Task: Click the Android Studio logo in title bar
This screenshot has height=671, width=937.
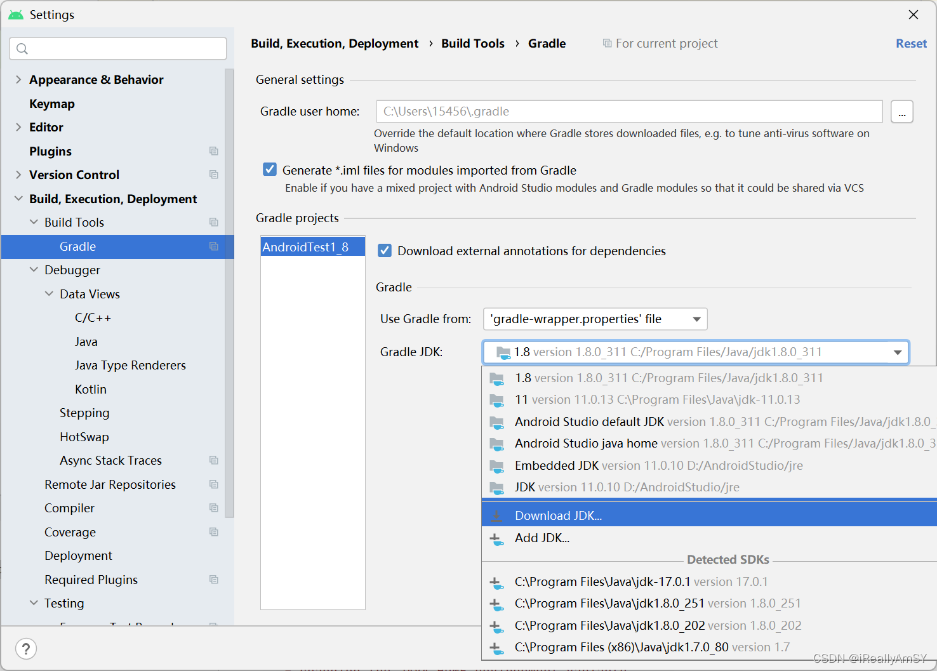Action: 16,15
